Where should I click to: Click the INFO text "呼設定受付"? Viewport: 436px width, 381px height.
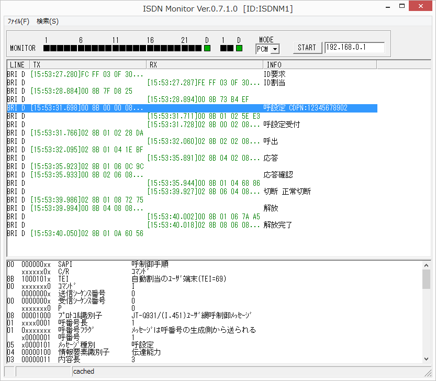tap(282, 125)
